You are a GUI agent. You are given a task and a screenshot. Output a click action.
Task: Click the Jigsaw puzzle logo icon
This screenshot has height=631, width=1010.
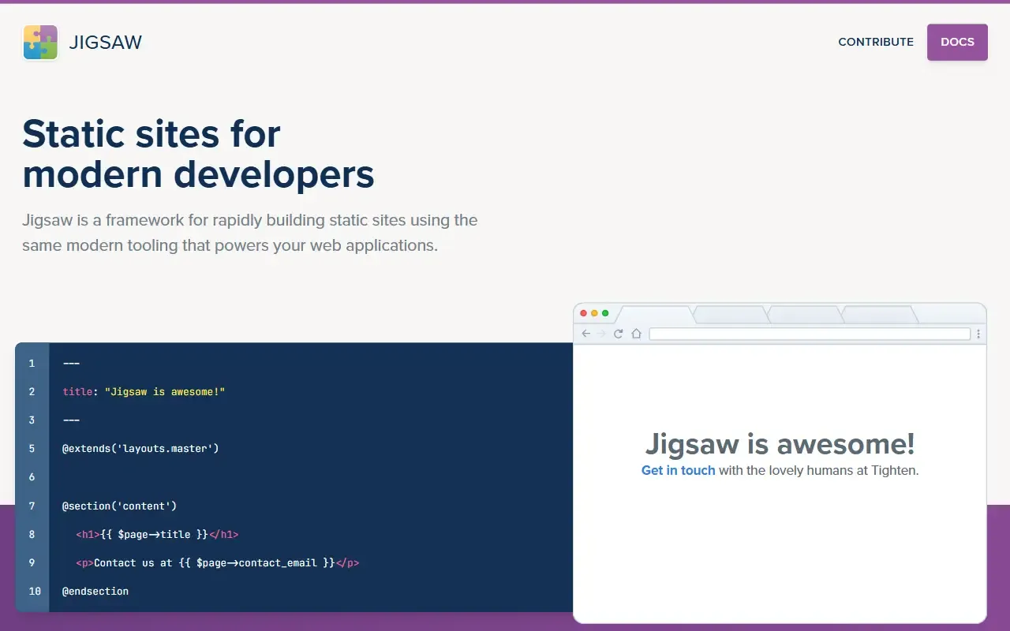(x=40, y=43)
